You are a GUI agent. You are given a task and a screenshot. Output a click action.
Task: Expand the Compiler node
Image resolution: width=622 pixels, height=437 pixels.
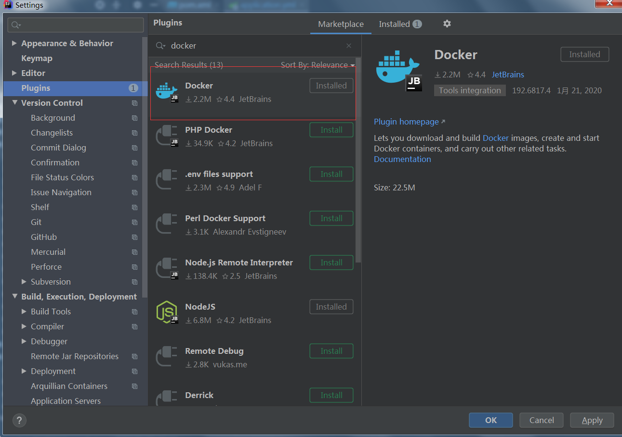(x=24, y=326)
